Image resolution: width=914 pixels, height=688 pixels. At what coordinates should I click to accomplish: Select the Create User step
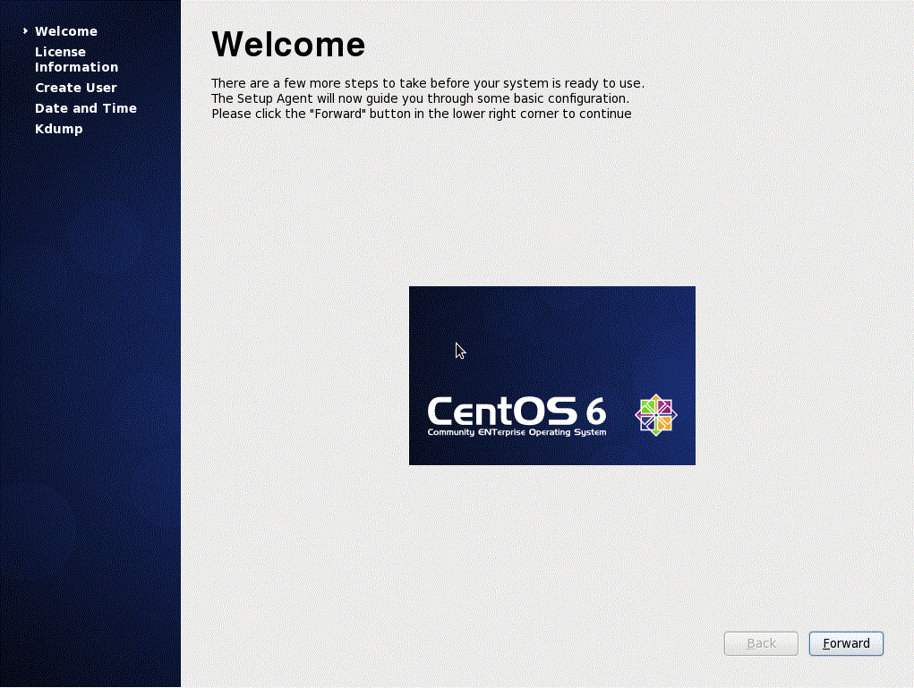tap(76, 87)
